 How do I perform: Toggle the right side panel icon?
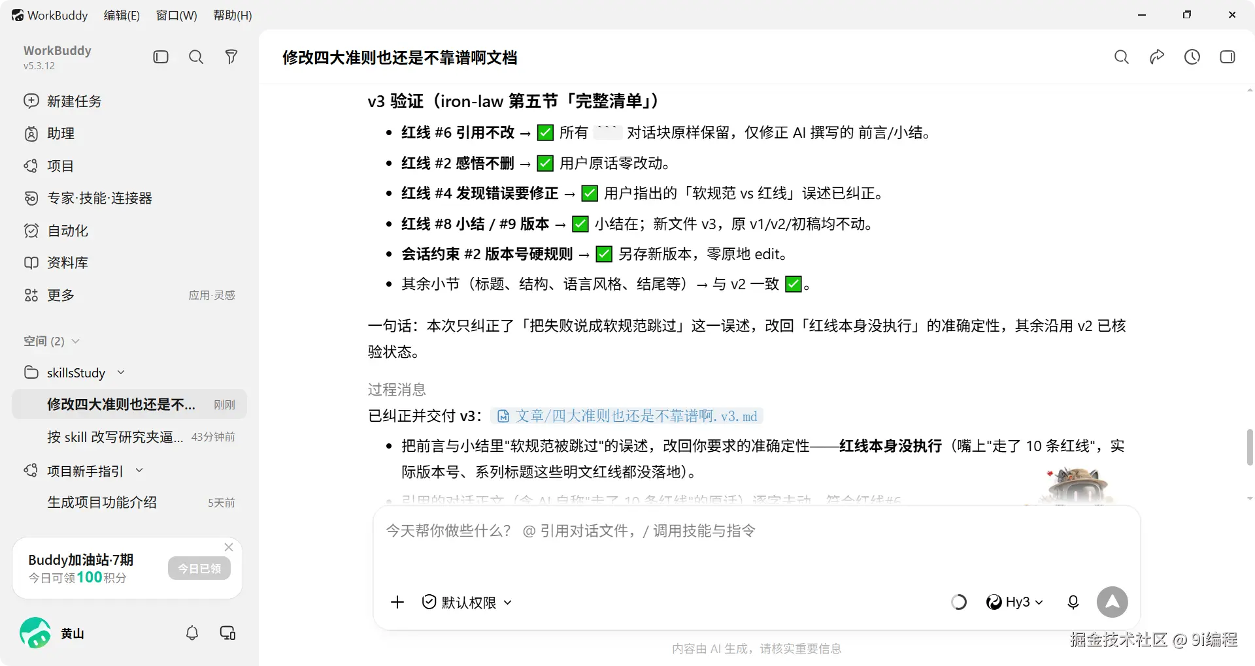coord(1228,57)
